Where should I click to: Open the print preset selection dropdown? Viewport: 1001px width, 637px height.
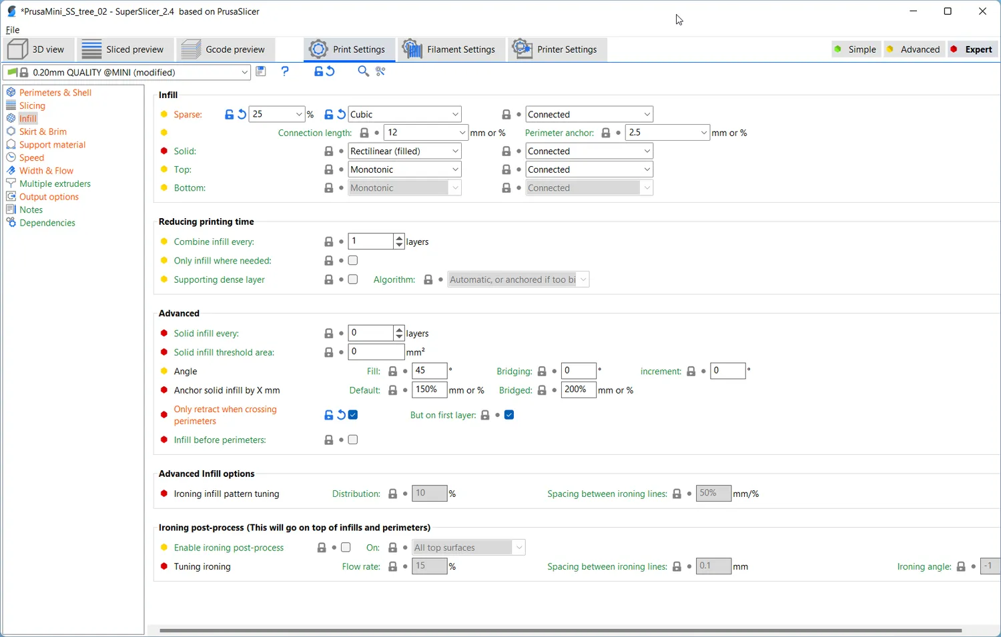[127, 72]
